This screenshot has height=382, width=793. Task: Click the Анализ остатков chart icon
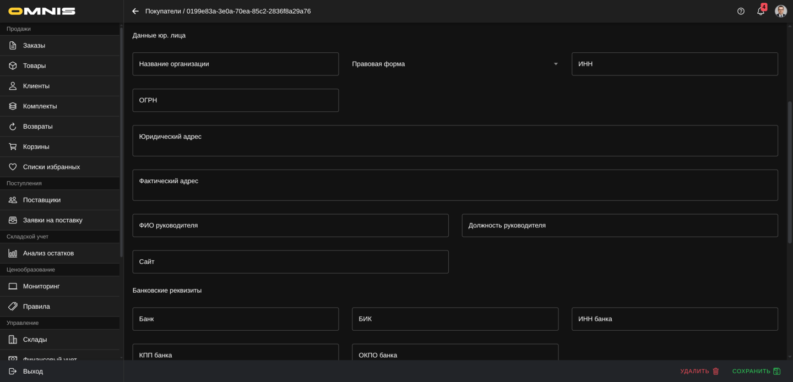pyautogui.click(x=13, y=253)
